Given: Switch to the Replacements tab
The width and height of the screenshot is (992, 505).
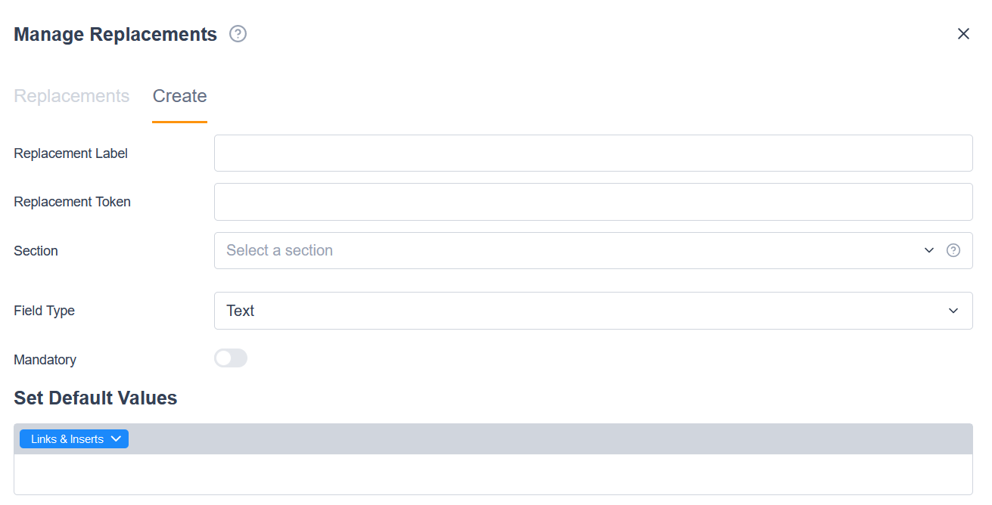Looking at the screenshot, I should tap(72, 97).
